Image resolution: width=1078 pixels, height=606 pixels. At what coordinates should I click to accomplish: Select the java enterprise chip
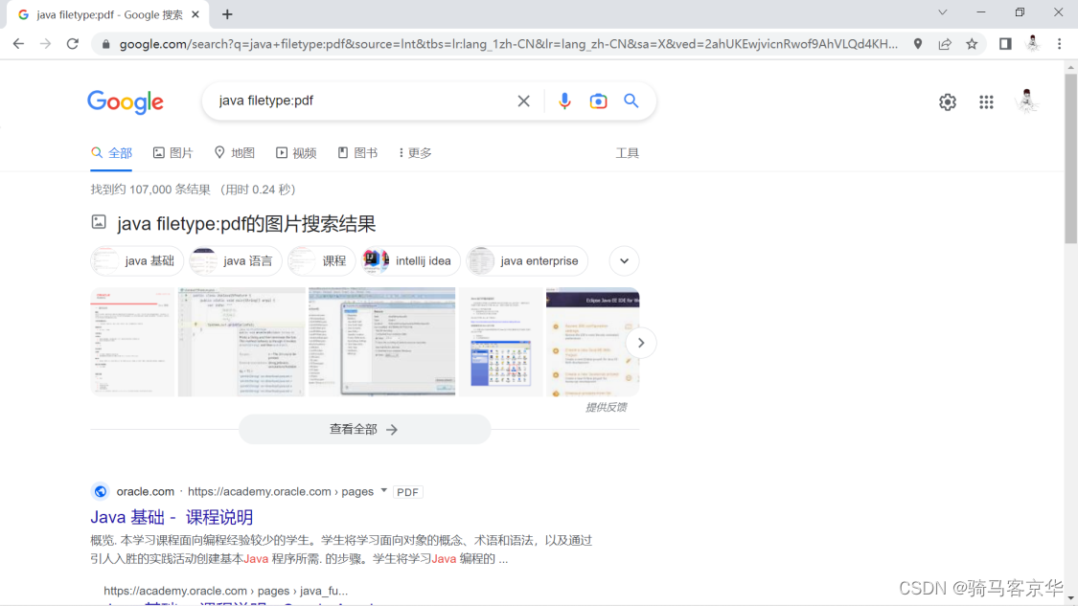point(527,261)
